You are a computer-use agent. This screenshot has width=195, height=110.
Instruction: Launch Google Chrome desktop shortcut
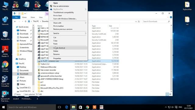(5, 66)
